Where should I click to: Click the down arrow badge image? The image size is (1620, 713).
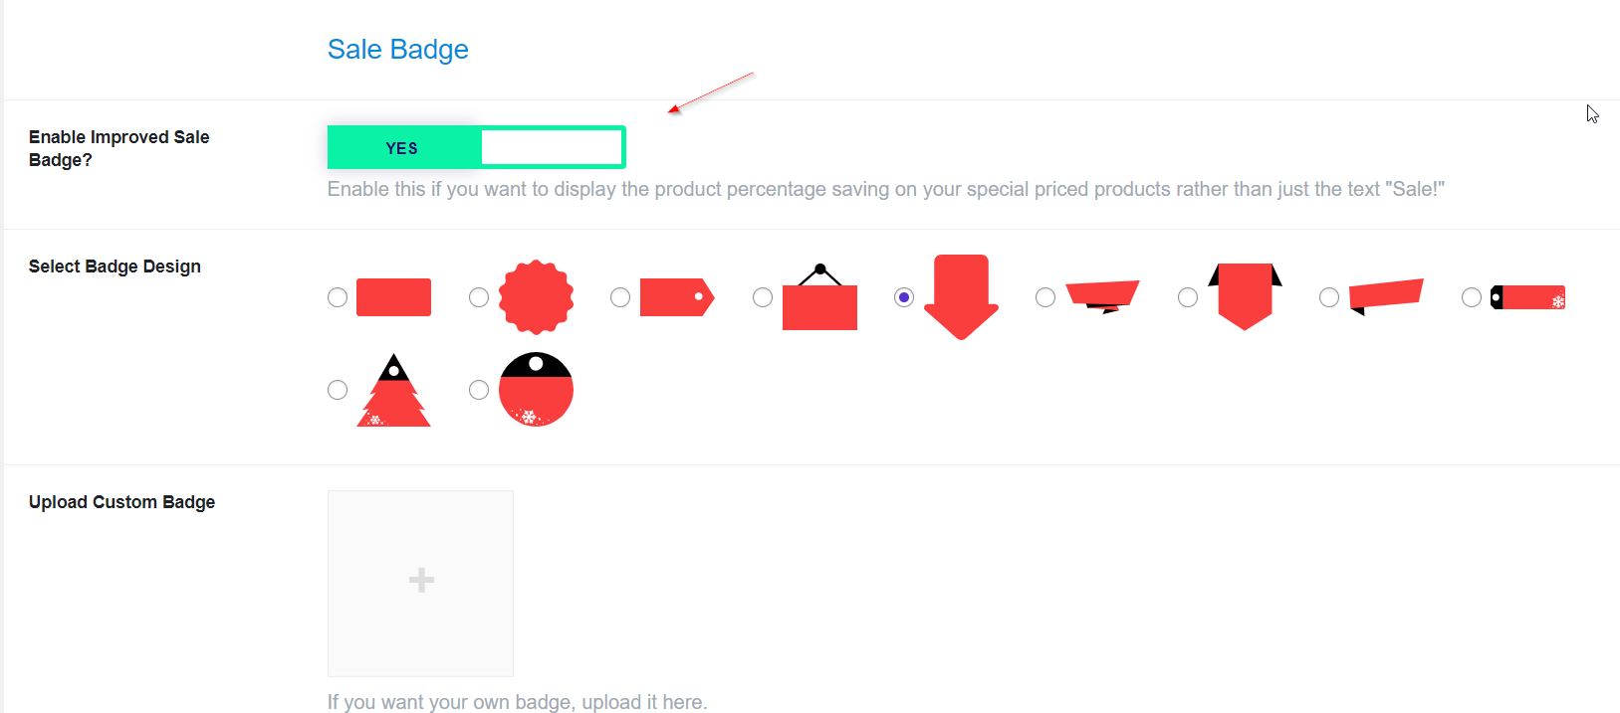tap(961, 297)
